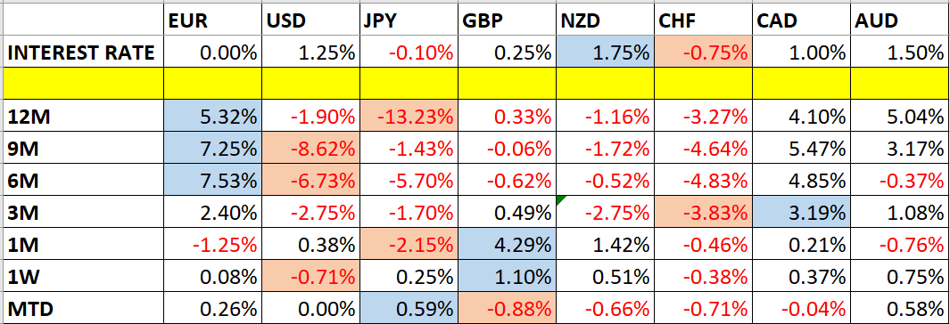The height and width of the screenshot is (324, 950).
Task: Select the EUR column header cell
Action: click(212, 21)
